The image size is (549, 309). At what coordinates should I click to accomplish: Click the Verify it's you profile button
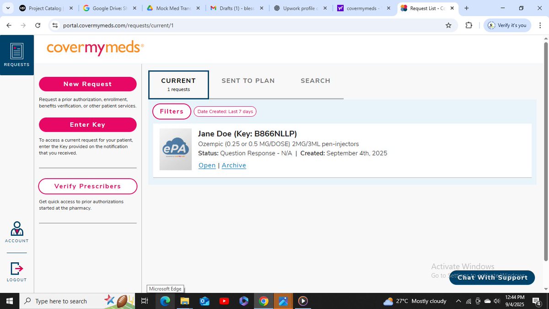[x=507, y=26]
